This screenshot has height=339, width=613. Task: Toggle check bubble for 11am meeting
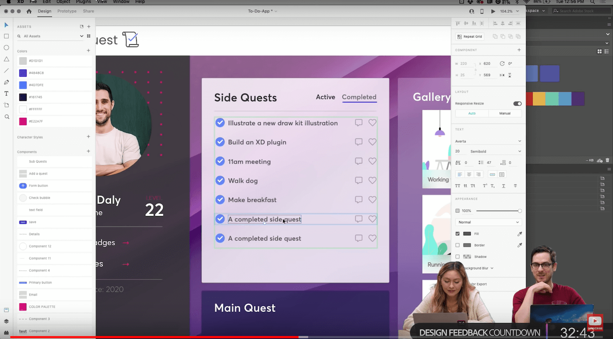pos(220,161)
